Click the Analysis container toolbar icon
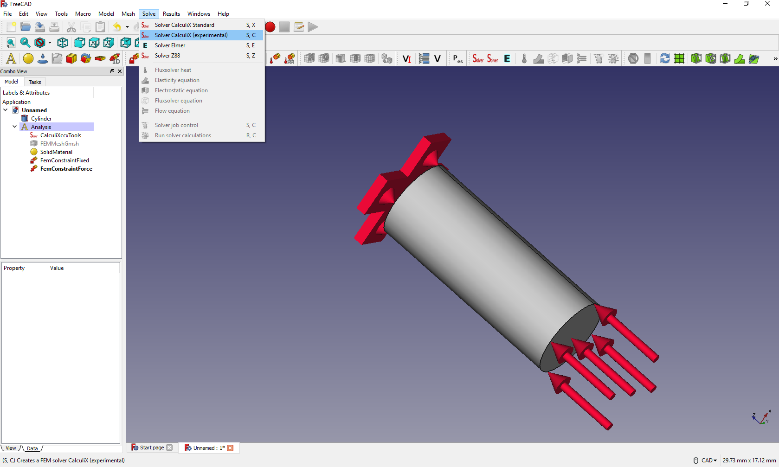The height and width of the screenshot is (467, 779). (11, 58)
